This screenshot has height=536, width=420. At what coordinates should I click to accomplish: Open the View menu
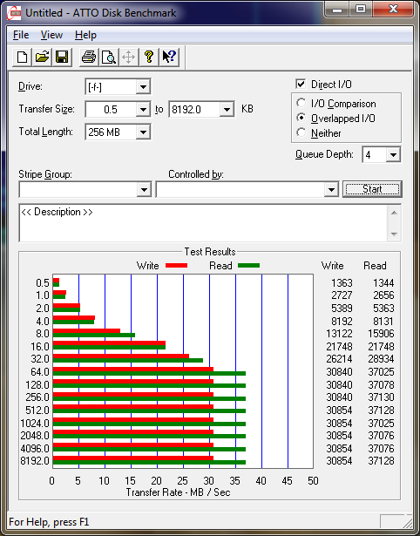51,35
